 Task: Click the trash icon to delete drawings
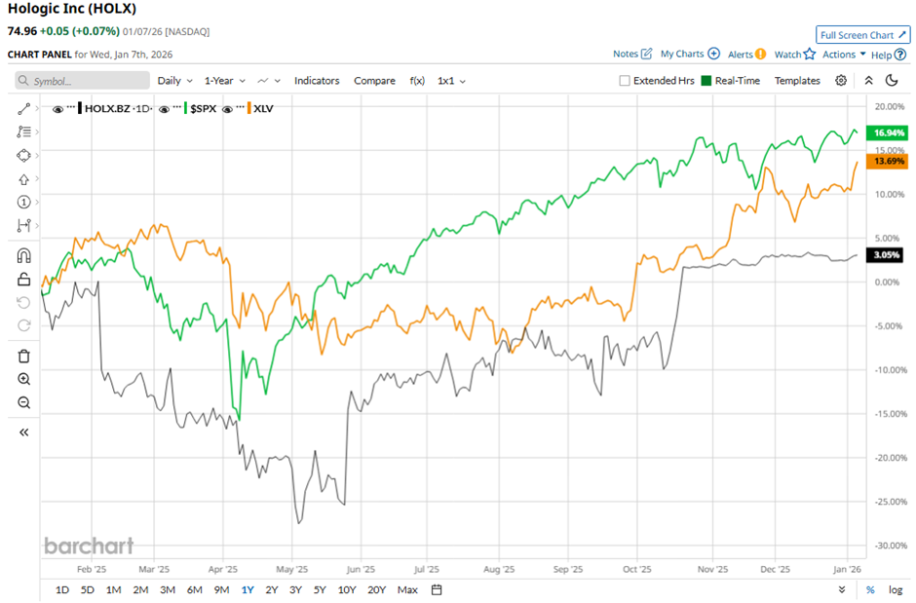tap(24, 356)
